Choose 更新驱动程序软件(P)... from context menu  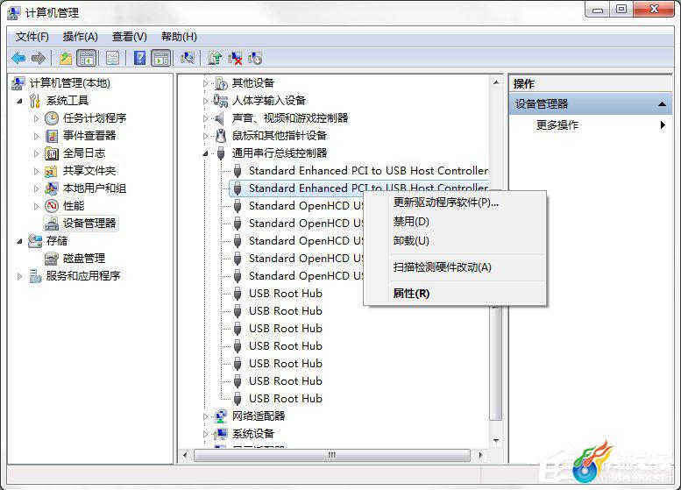pyautogui.click(x=455, y=202)
